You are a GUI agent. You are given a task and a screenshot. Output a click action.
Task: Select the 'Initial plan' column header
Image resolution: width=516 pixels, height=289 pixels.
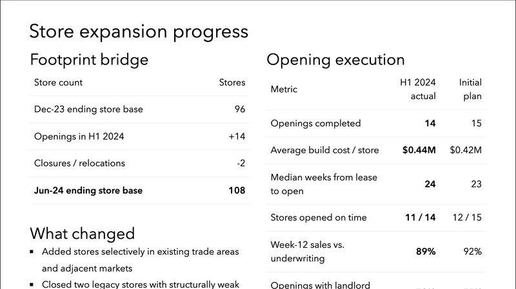tap(470, 89)
